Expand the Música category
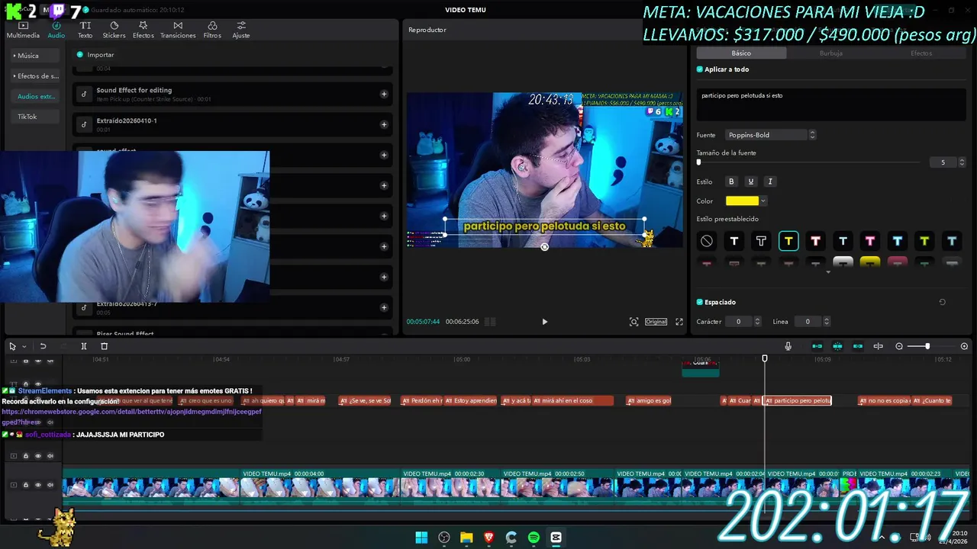This screenshot has width=977, height=549. (35, 56)
